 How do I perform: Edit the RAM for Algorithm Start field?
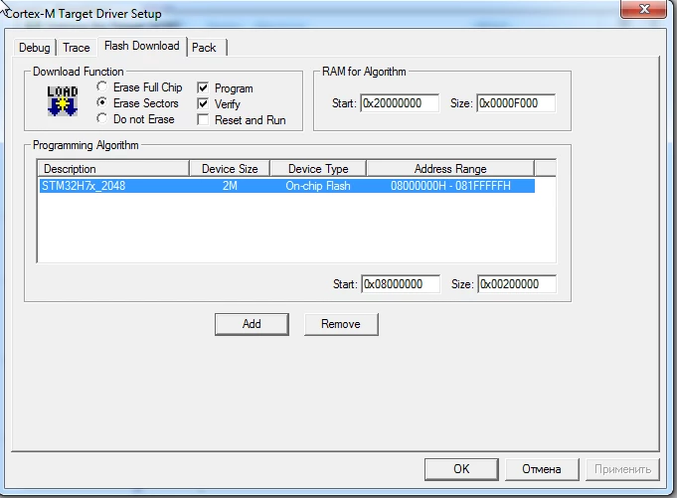pyautogui.click(x=400, y=103)
